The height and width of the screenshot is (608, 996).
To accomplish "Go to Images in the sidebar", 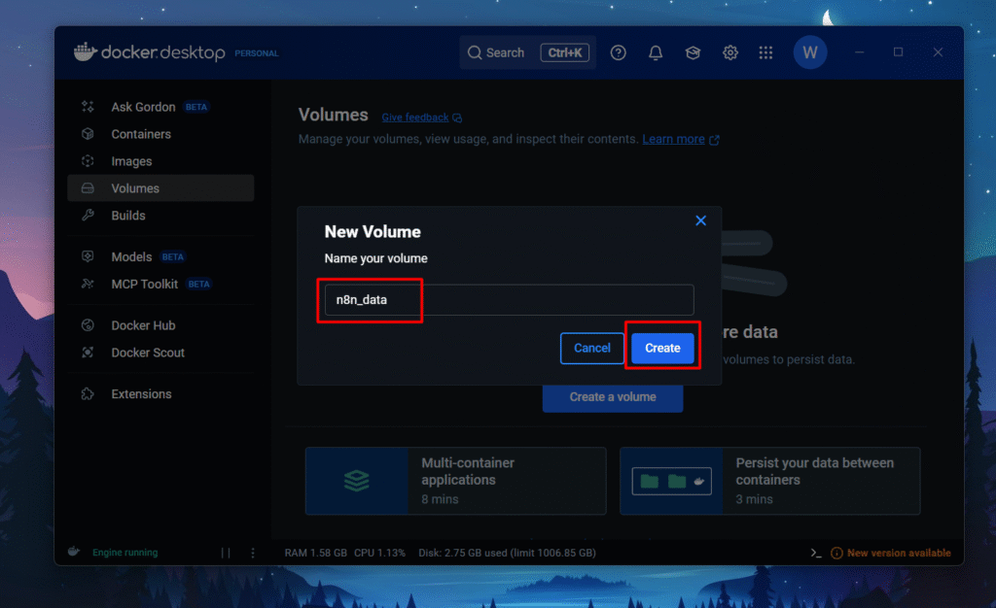I will pos(131,161).
